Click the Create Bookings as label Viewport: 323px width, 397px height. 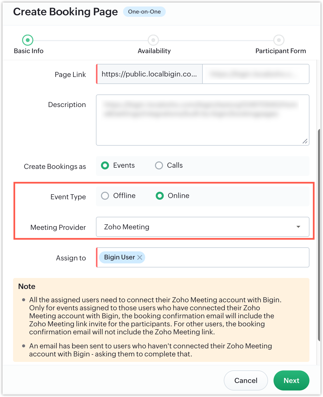coord(55,167)
